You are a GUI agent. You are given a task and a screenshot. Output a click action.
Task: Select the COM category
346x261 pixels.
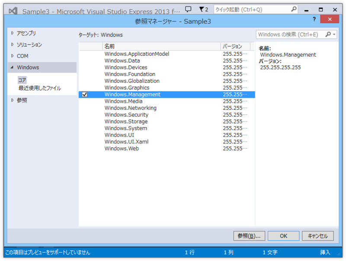coord(22,56)
